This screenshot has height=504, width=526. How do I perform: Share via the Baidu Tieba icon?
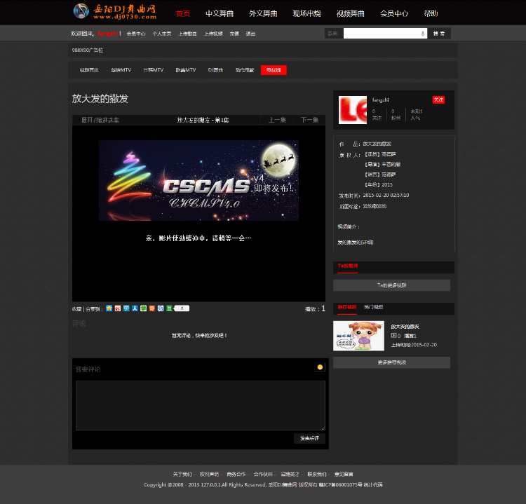161,308
